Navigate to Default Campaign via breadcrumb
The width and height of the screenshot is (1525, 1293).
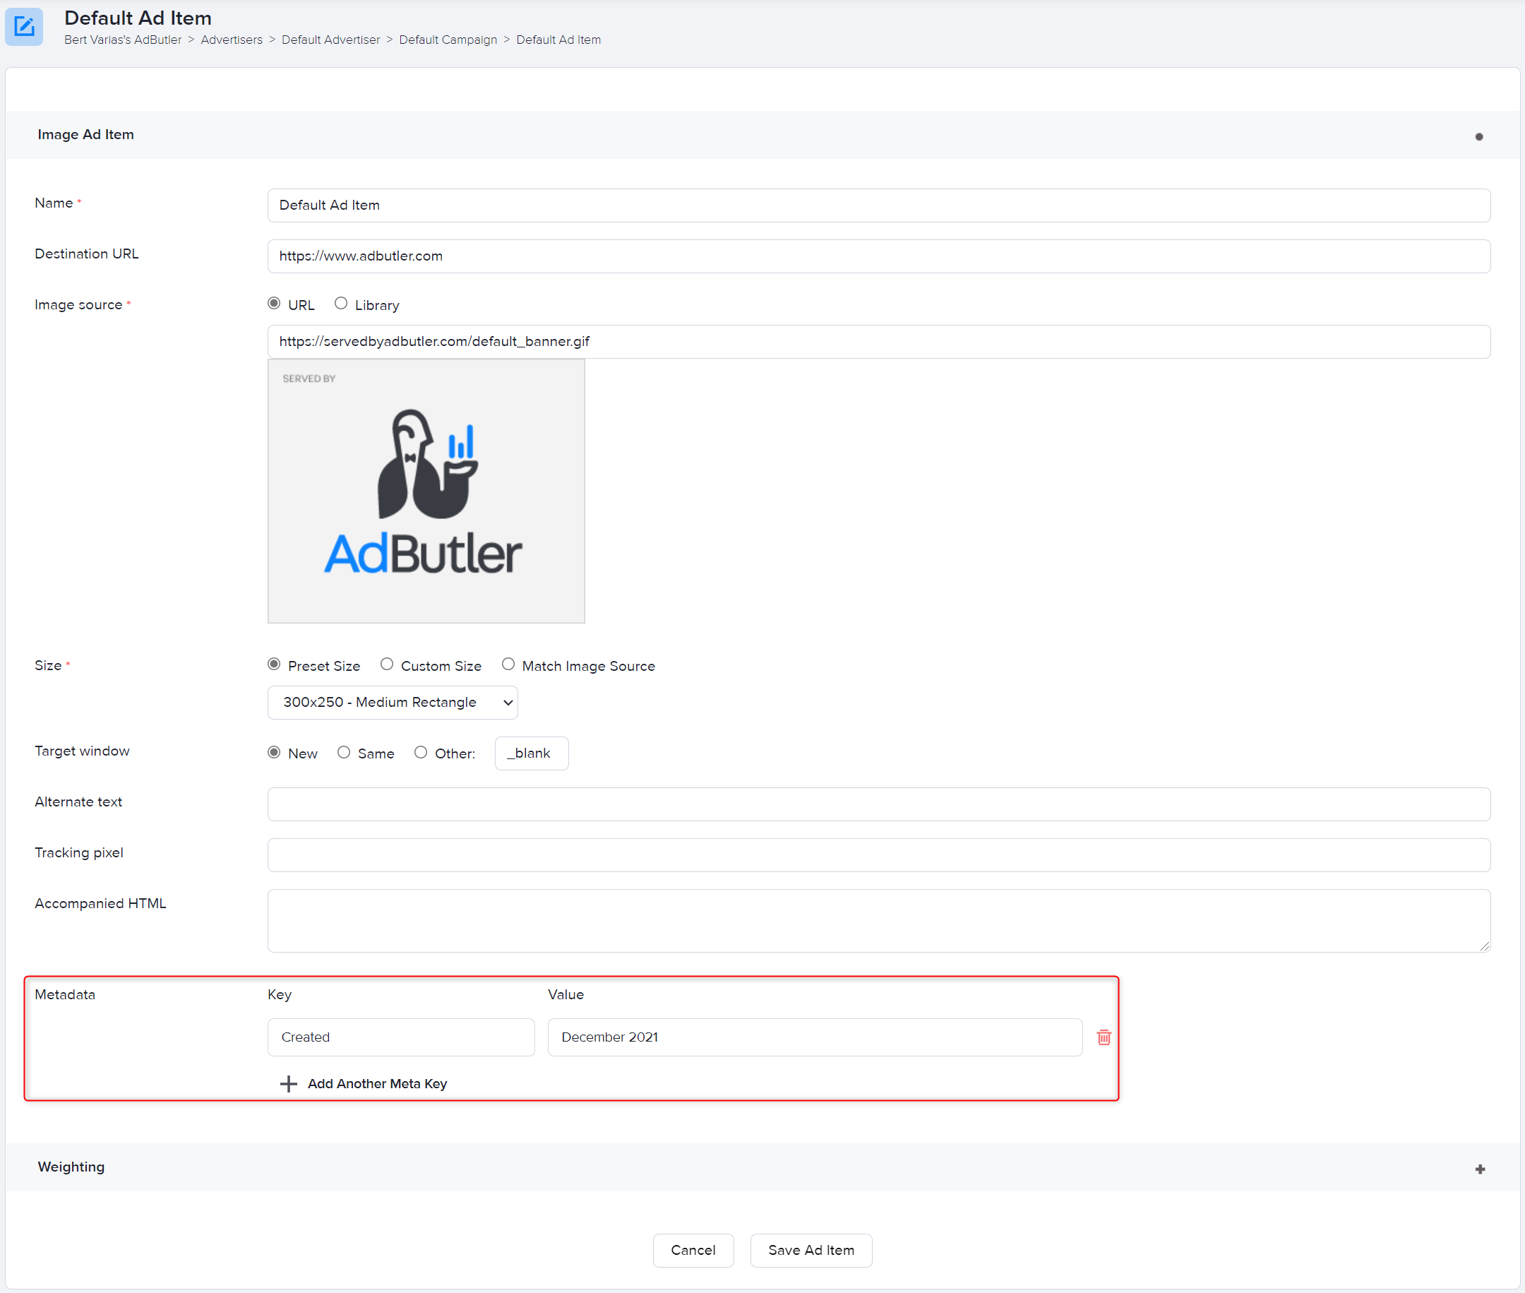point(448,40)
